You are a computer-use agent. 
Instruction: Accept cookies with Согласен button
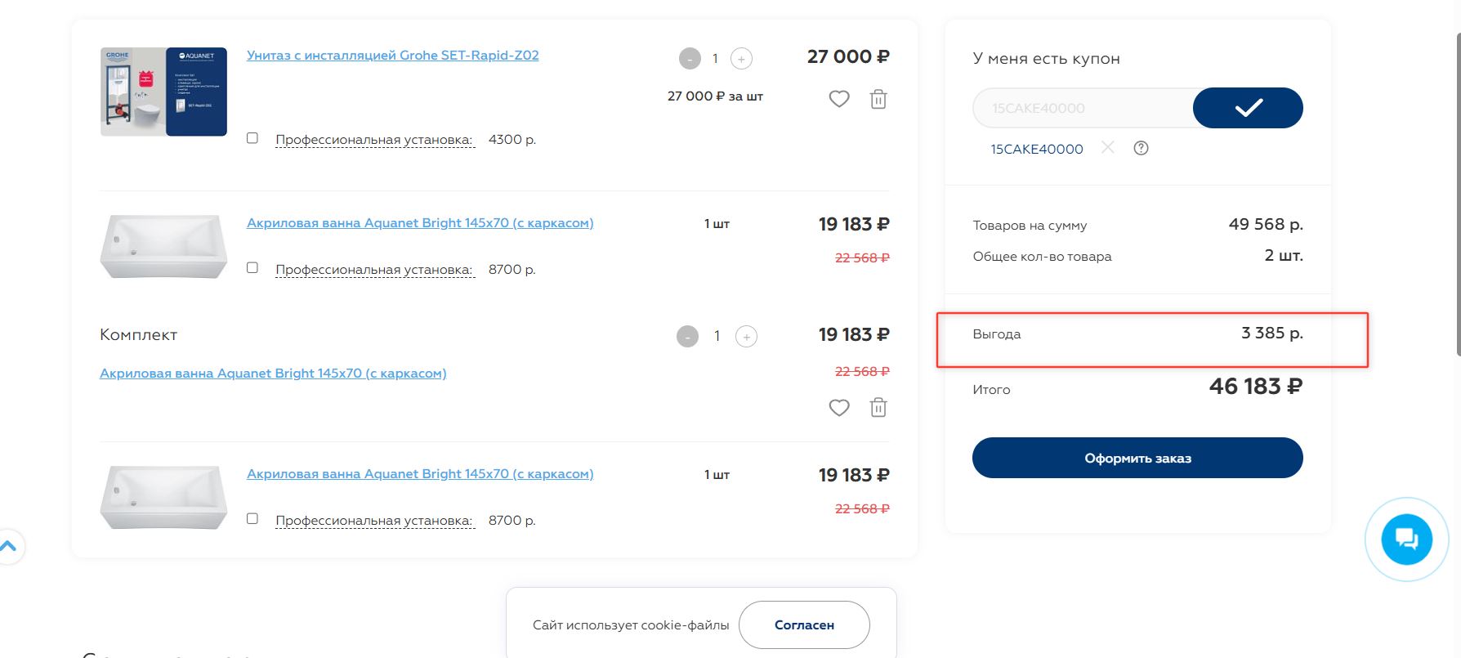point(804,625)
